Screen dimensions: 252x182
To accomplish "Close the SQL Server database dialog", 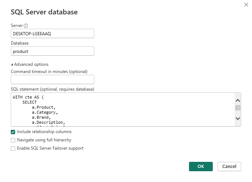I will pos(246,5).
